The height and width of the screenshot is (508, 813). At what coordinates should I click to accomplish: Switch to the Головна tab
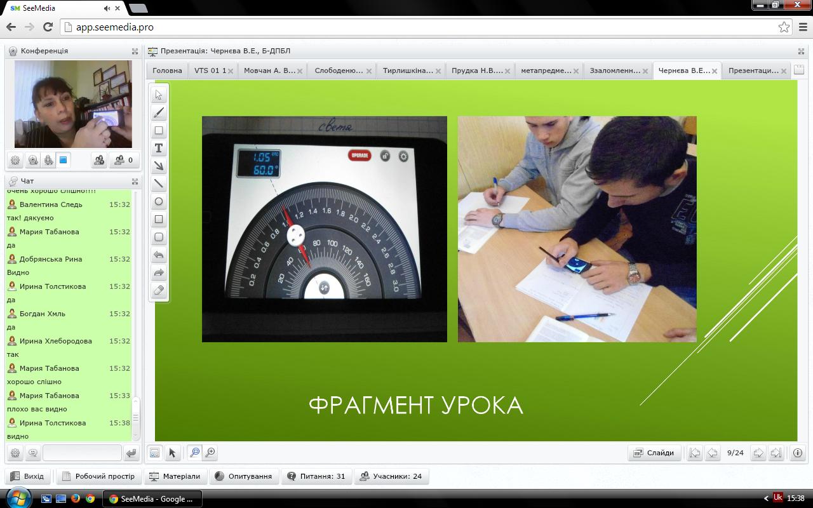[167, 70]
